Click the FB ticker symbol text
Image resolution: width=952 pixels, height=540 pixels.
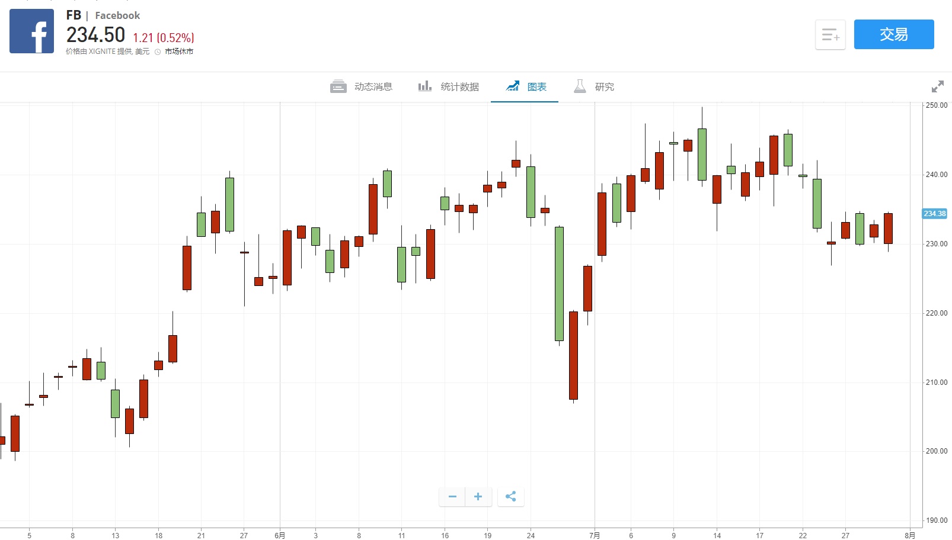[74, 15]
